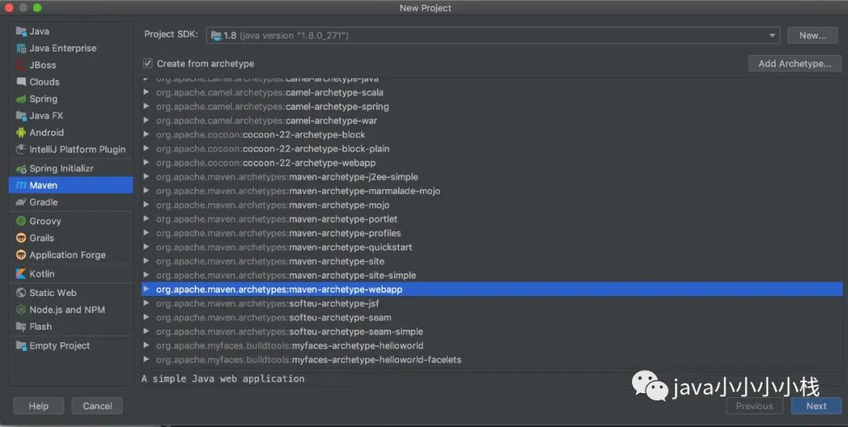
Task: Expand cocoon-22-archetype-block node
Action: coord(146,134)
